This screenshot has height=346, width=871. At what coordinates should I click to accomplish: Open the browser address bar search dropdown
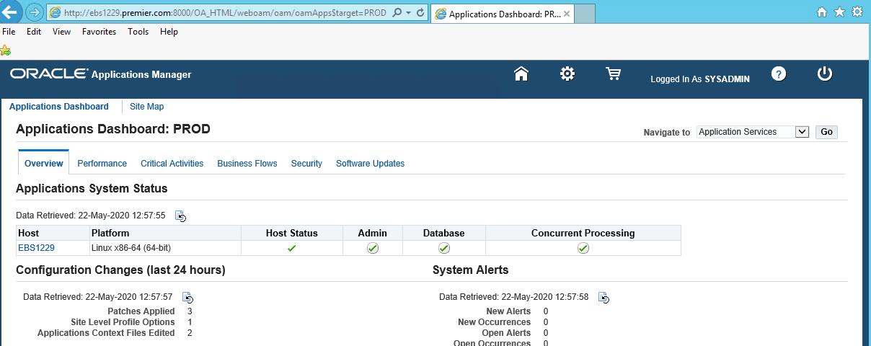point(407,13)
